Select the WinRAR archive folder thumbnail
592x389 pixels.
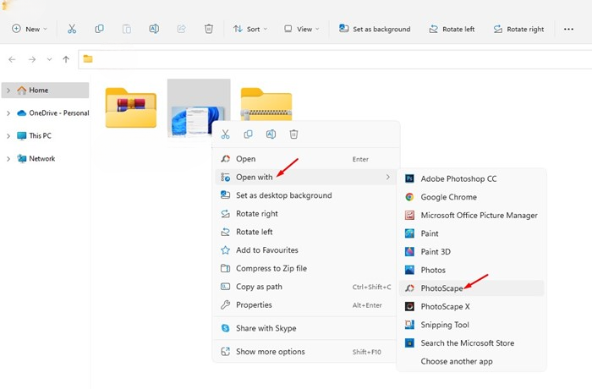tap(130, 107)
